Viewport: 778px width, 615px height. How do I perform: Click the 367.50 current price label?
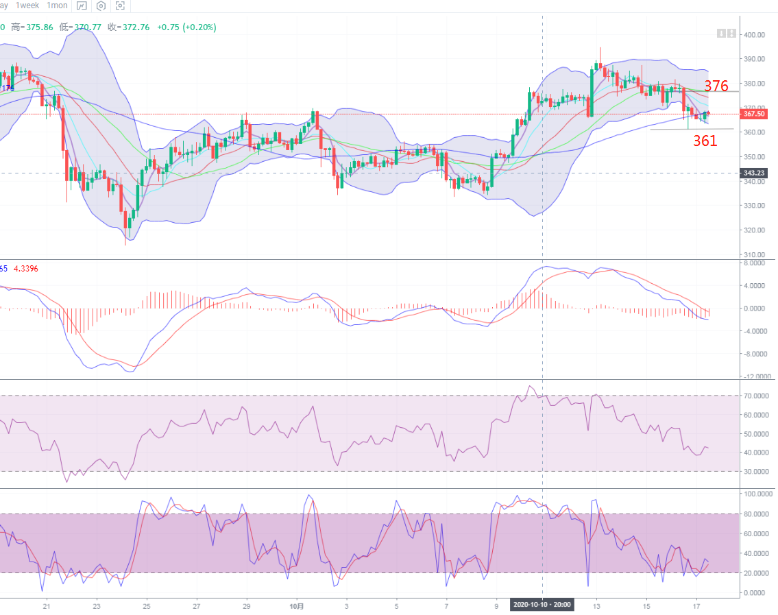(x=754, y=114)
